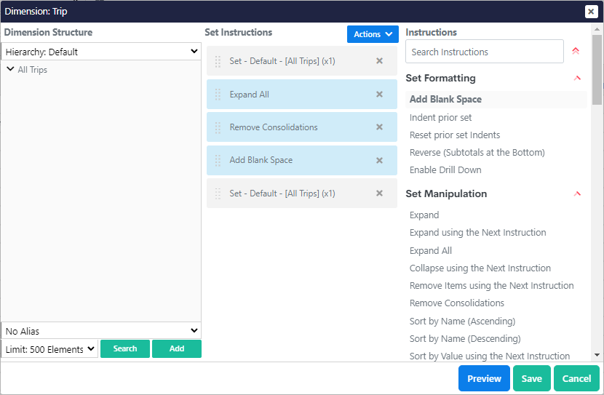Remove the Expand All instruction with its X
Image resolution: width=604 pixels, height=395 pixels.
click(x=379, y=95)
